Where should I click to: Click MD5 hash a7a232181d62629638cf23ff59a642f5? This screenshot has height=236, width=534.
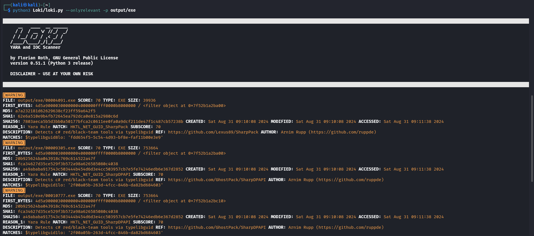(x=55, y=111)
